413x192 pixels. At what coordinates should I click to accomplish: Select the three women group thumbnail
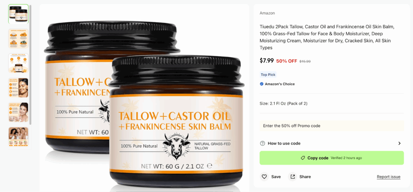coord(19,137)
